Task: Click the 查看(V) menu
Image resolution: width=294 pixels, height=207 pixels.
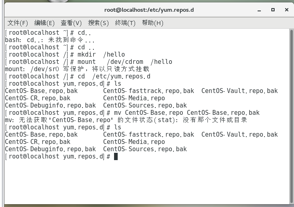Action: tap(71, 23)
